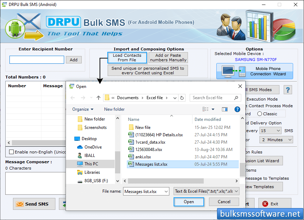The height and width of the screenshot is (220, 304).
Task: Expand the view options dropdown arrow
Action: 213,109
